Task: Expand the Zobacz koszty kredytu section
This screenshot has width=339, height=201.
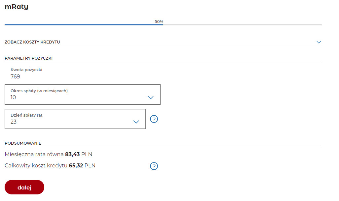Action: pyautogui.click(x=163, y=42)
